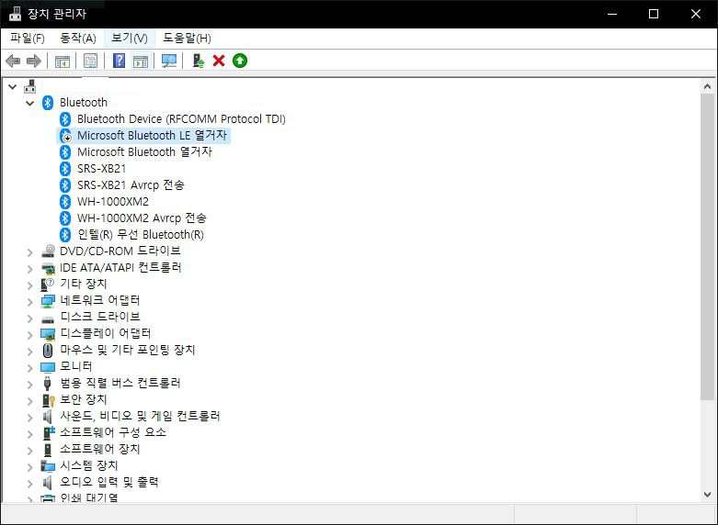
Task: Select Bluetooth Device (RFCOMM Protocol TDI)
Action: [181, 119]
